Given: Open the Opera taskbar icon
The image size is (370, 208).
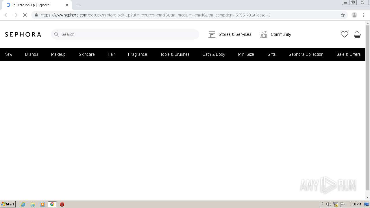Looking at the screenshot, I should click(x=62, y=204).
